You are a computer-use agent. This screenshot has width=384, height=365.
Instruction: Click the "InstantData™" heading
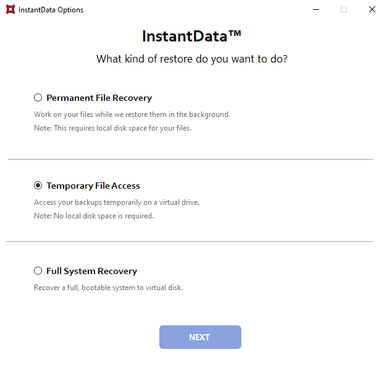coord(192,36)
